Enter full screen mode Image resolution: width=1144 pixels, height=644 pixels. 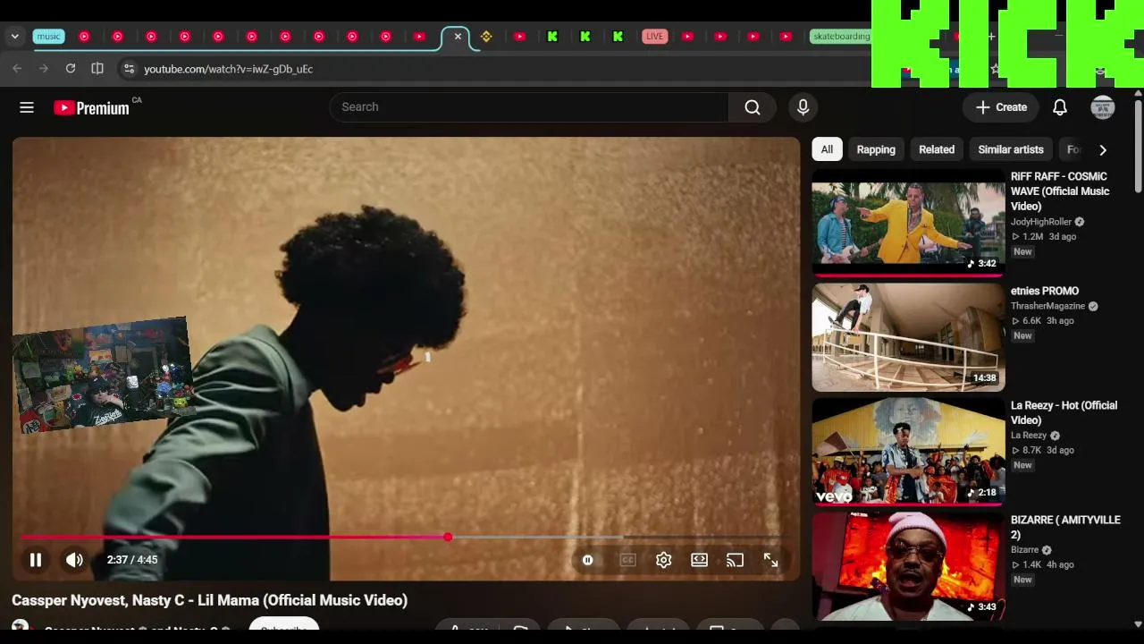point(770,560)
